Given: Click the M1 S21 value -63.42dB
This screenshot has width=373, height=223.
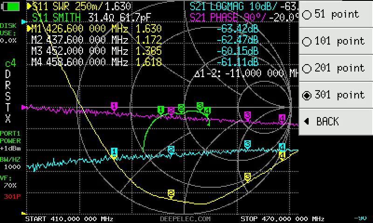Looking at the screenshot, I should [x=237, y=29].
